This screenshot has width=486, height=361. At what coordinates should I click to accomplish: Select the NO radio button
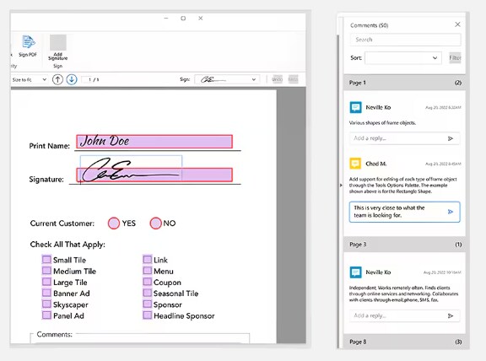155,224
